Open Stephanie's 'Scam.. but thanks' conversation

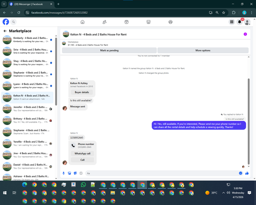point(27,132)
